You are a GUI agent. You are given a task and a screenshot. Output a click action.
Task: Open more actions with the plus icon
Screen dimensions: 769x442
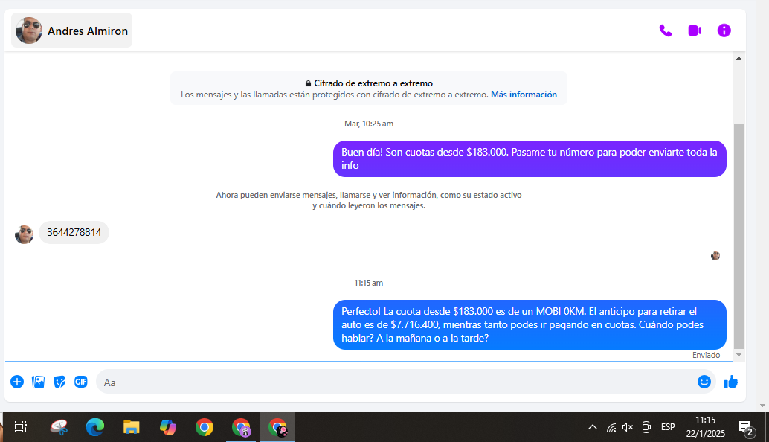(17, 382)
